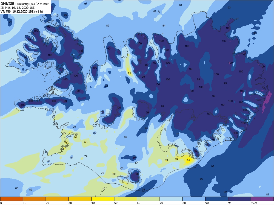Click the legend tick label 80
The height and width of the screenshot is (205, 274).
pyautogui.click(x=184, y=203)
